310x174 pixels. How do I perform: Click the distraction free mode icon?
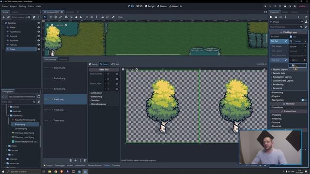(x=265, y=12)
